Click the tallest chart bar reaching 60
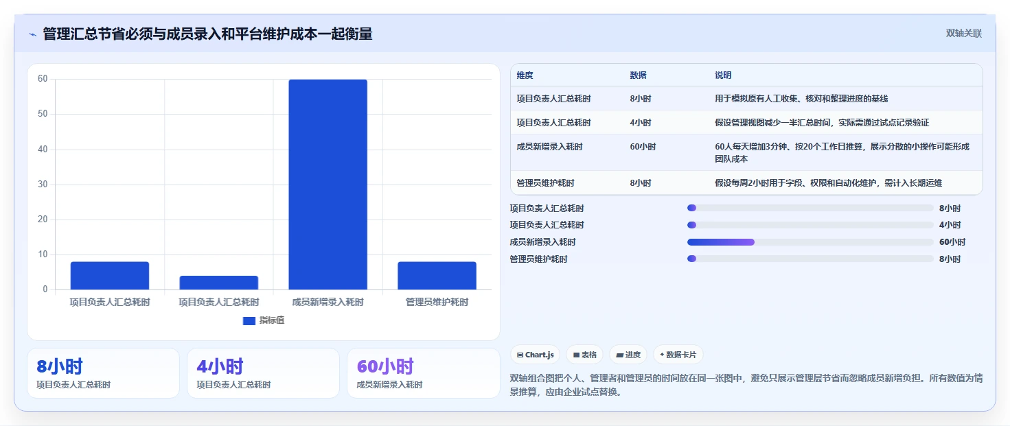Image resolution: width=1010 pixels, height=426 pixels. [x=328, y=185]
